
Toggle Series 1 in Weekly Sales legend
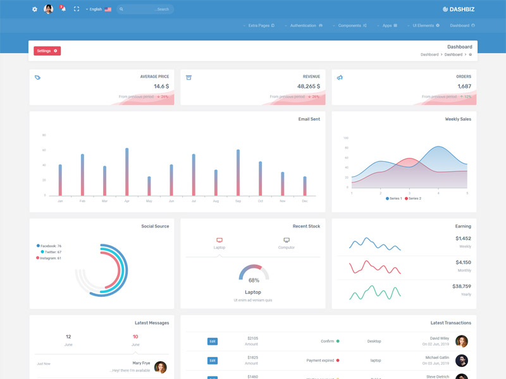393,198
